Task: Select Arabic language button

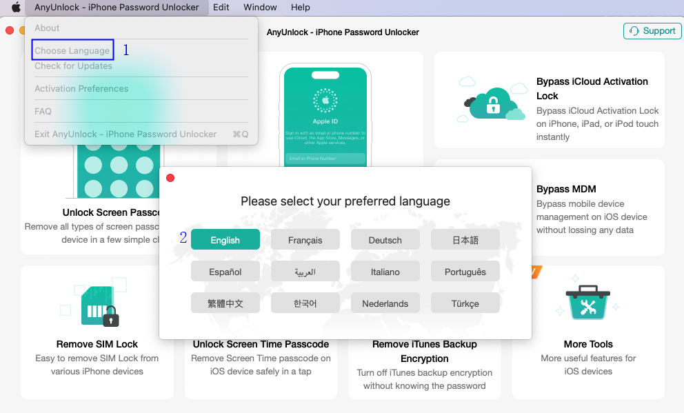Action: click(x=305, y=272)
